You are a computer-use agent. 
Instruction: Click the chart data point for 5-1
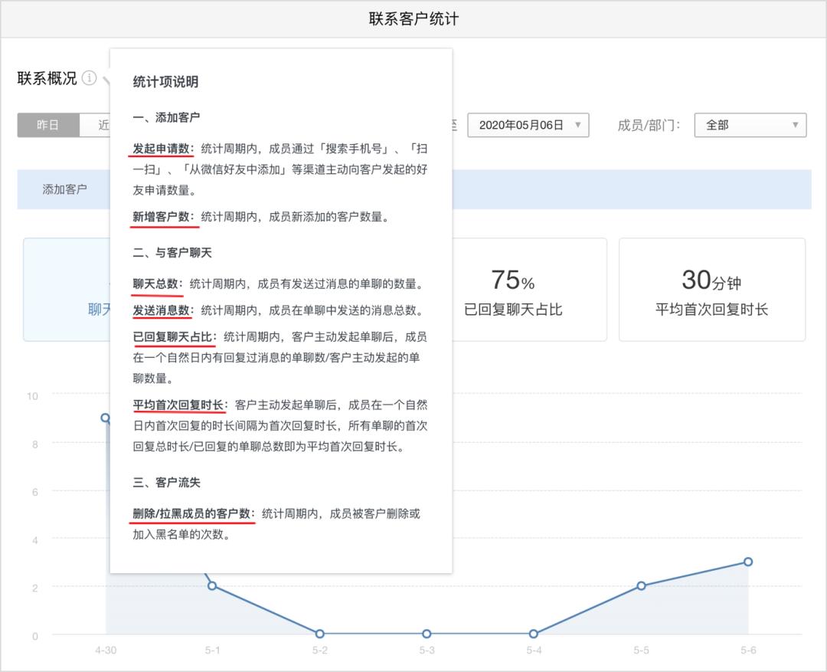(212, 585)
